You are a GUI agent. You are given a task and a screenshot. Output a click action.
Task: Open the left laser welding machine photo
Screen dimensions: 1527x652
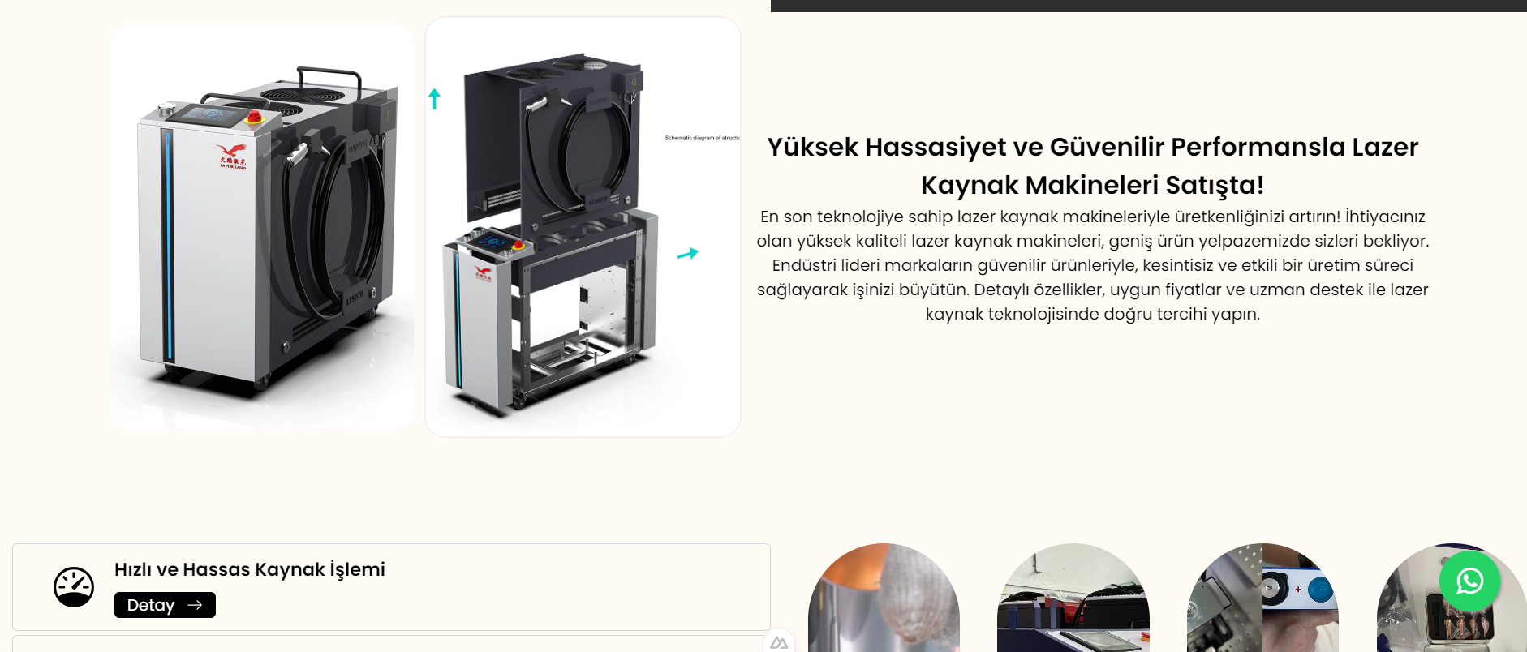(263, 227)
